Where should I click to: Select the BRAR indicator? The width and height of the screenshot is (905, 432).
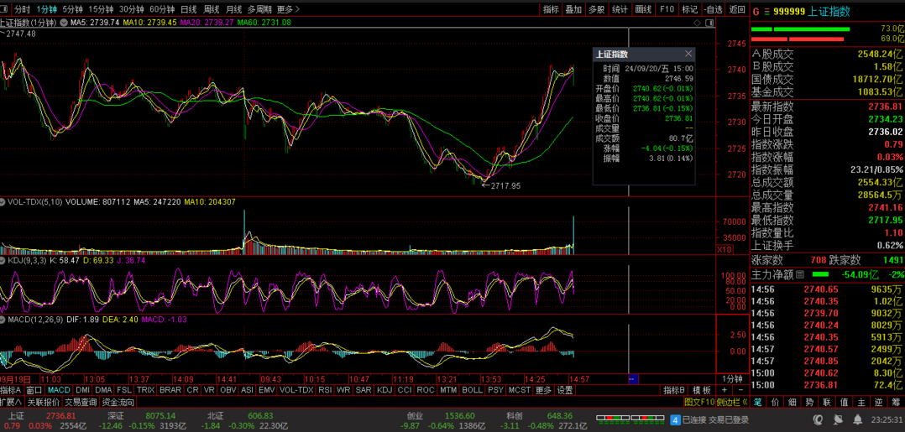(170, 390)
